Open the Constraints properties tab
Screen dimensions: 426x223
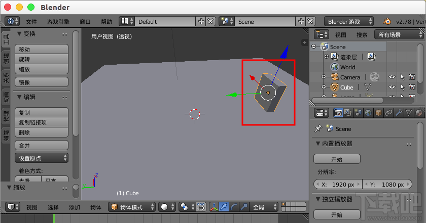388,113
